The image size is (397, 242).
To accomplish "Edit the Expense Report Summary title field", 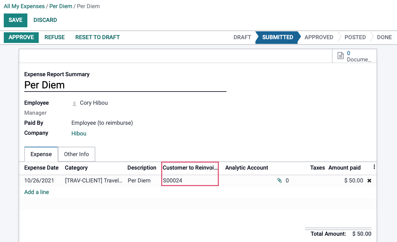I will pyautogui.click(x=125, y=85).
